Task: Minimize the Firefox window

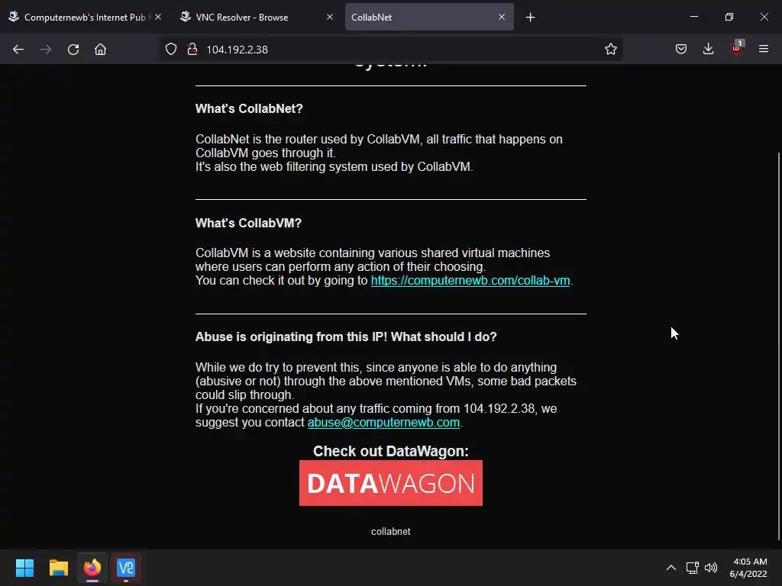Action: [x=693, y=17]
